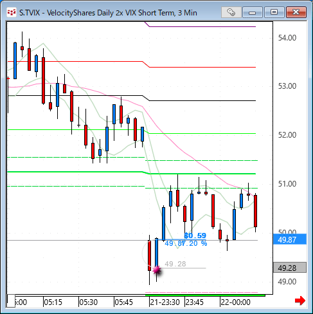Minimize the S.TVIX chart window
313x314 pixels.
[253, 12]
